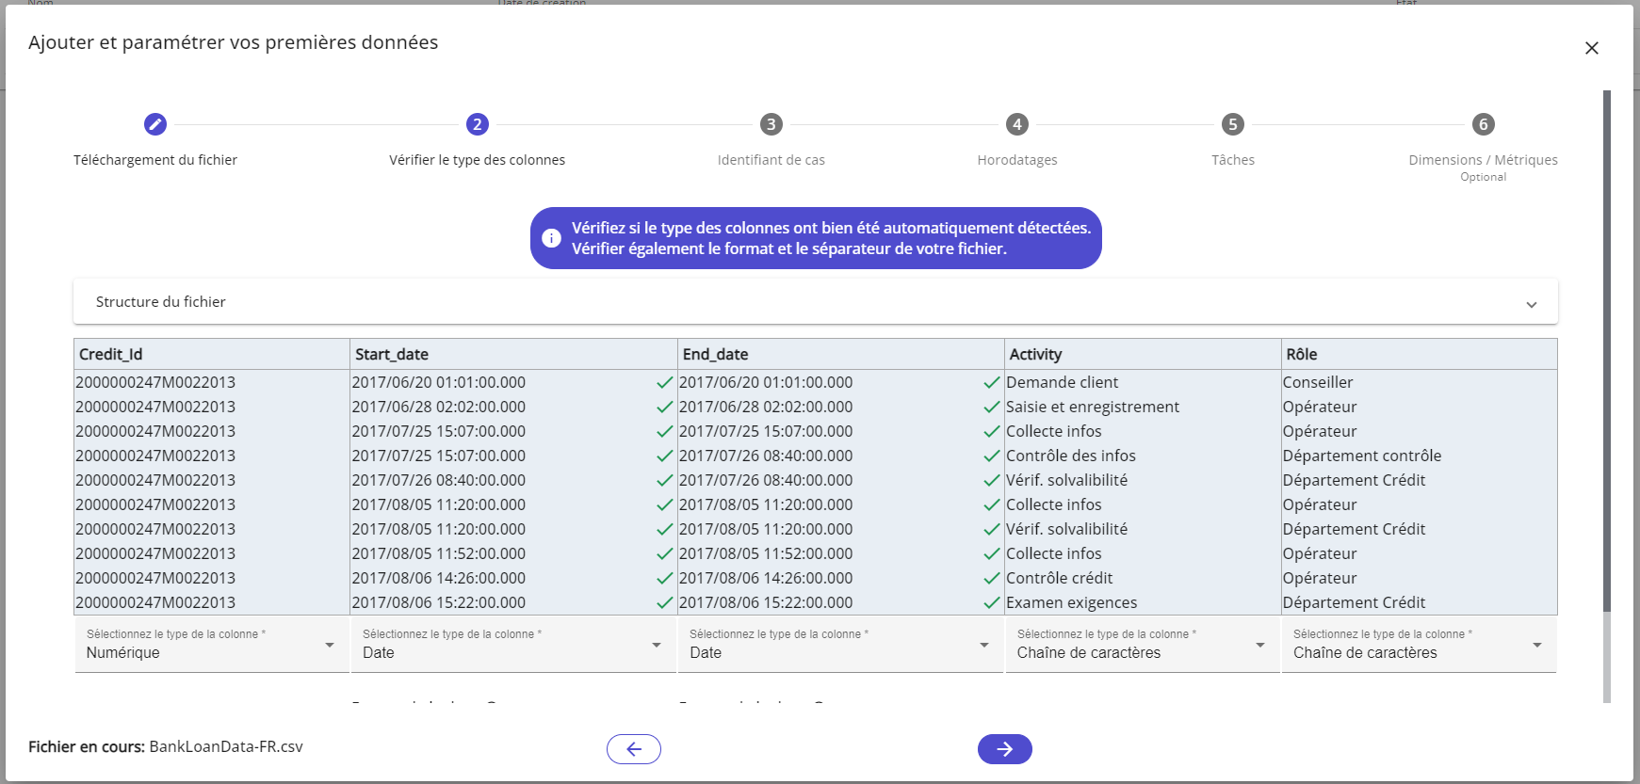The height and width of the screenshot is (784, 1640).
Task: Open Credit_Id column type dropdown
Action: [211, 645]
